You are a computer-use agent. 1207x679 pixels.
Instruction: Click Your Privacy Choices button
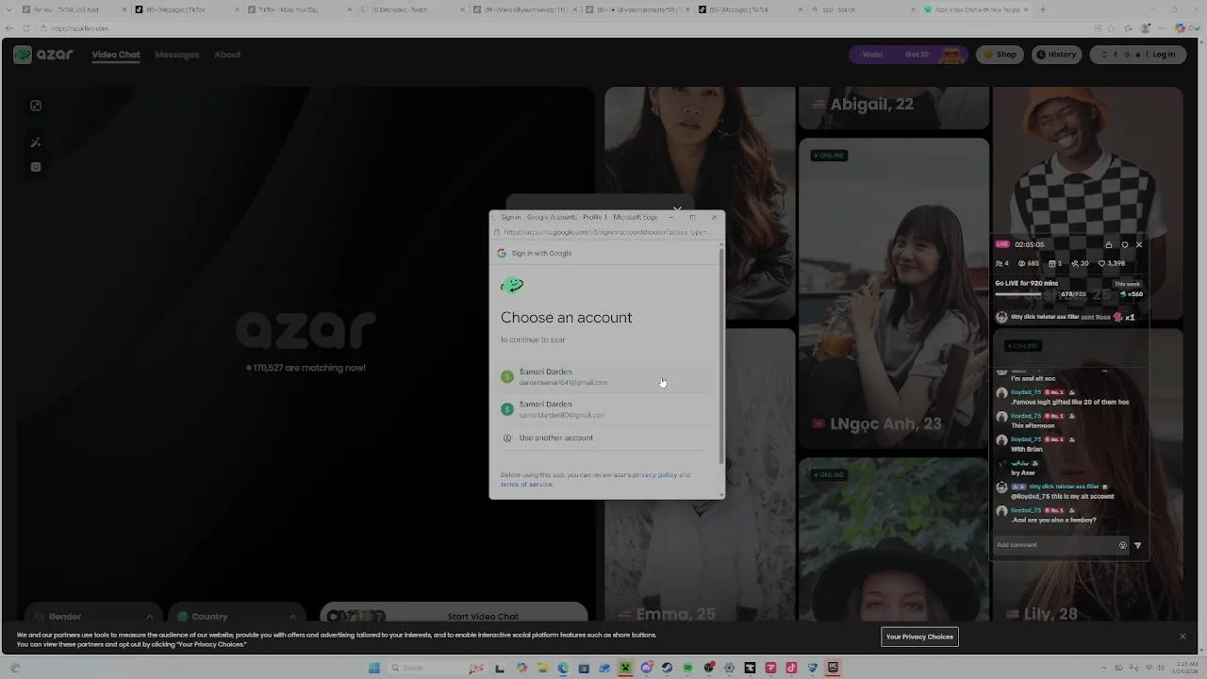coord(919,637)
